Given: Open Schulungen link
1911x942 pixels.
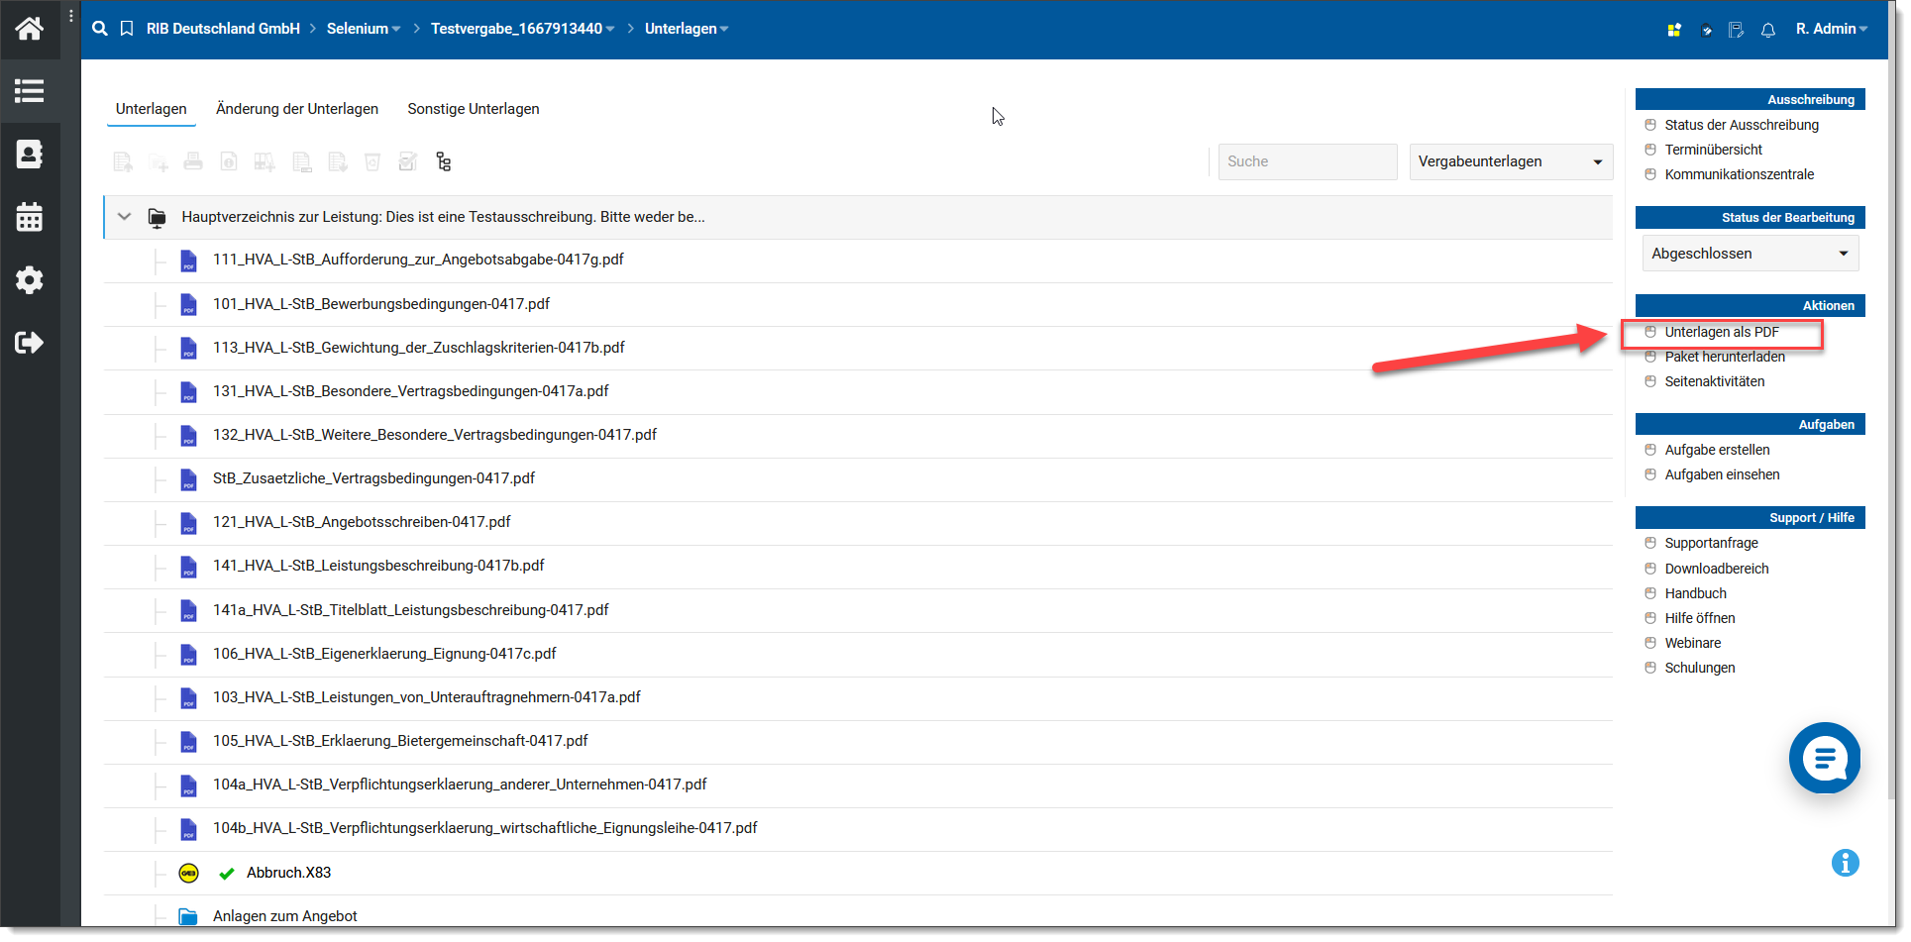Looking at the screenshot, I should tap(1700, 668).
